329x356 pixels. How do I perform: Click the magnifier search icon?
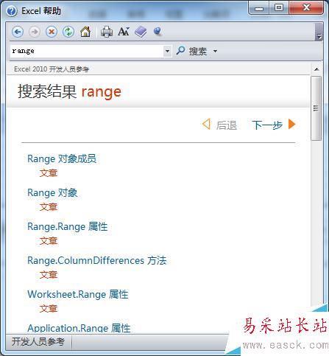(180, 51)
